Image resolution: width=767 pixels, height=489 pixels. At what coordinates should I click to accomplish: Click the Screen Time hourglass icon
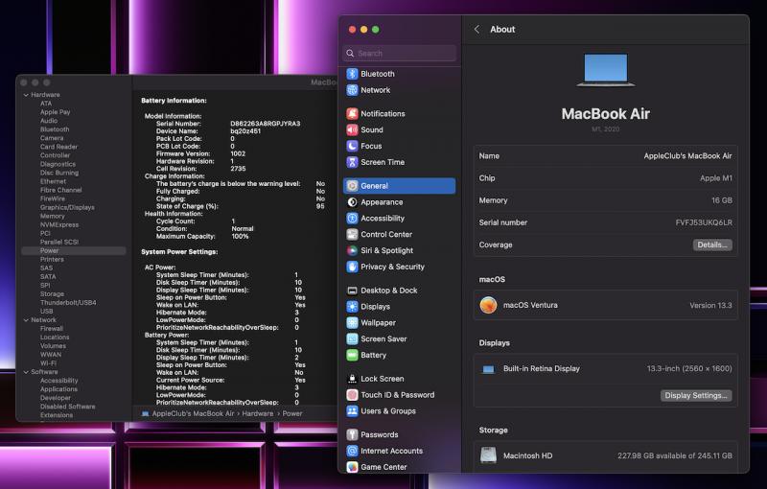[352, 163]
